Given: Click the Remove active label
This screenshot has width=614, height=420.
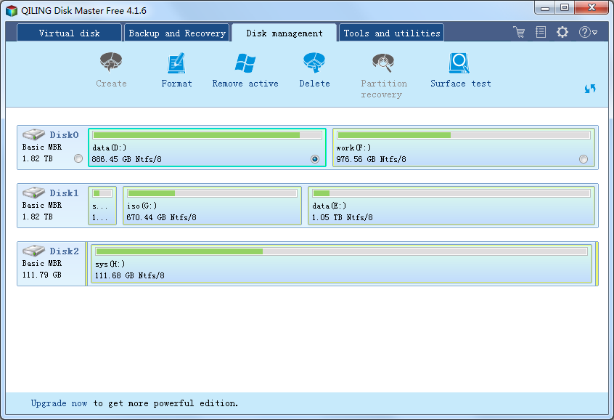Looking at the screenshot, I should pyautogui.click(x=245, y=83).
